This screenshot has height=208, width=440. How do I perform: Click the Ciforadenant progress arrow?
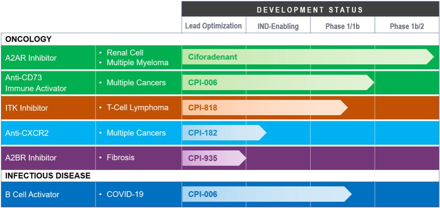[x=308, y=57]
